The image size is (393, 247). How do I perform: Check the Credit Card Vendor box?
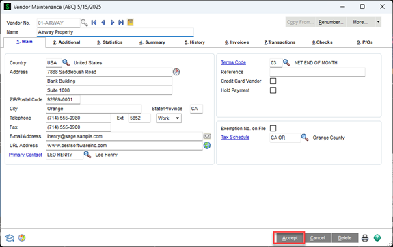tap(273, 81)
